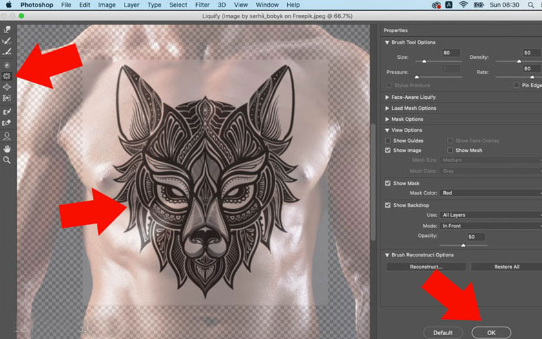Open the Mask Color dropdown
This screenshot has width=542, height=339.
tap(490, 193)
